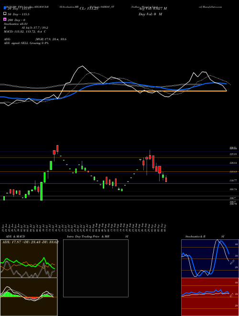The width and height of the screenshot is (239, 316).
Task: Open the blue Stochastics chart panel
Action: click(x=210, y=259)
